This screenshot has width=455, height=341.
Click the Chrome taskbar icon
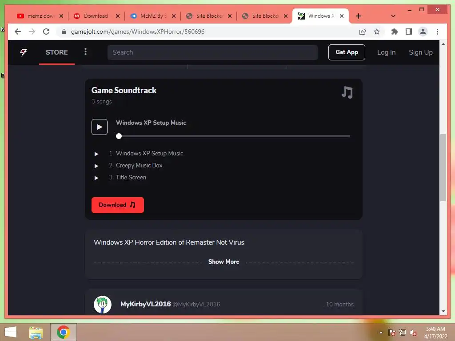63,332
